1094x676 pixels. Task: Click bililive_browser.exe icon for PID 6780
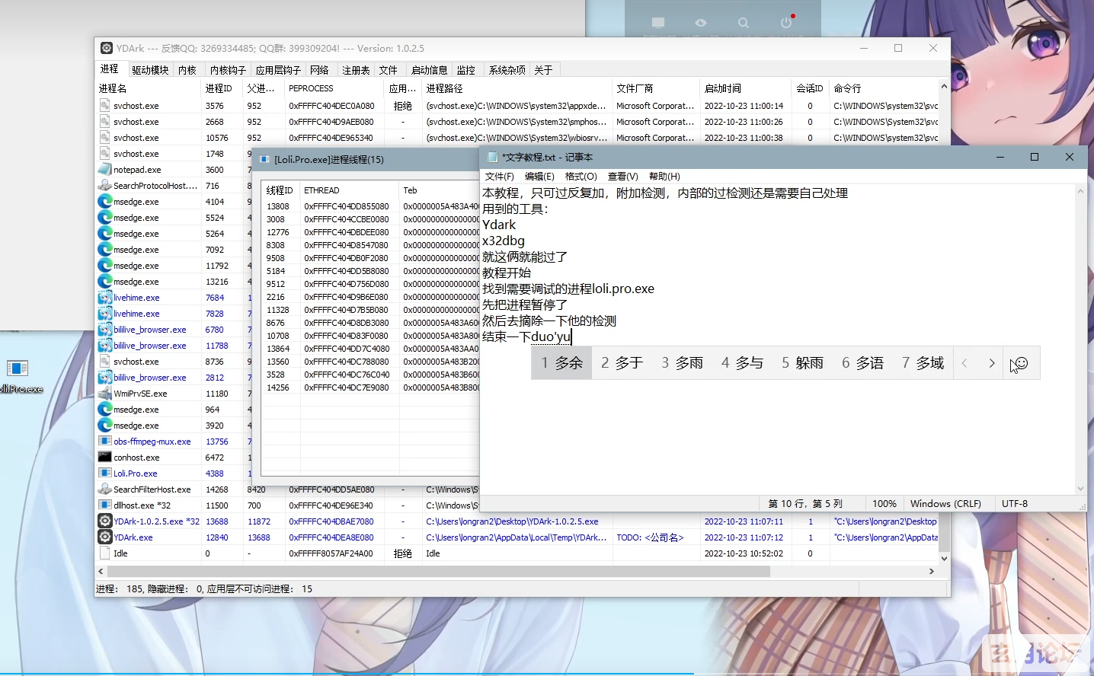105,330
